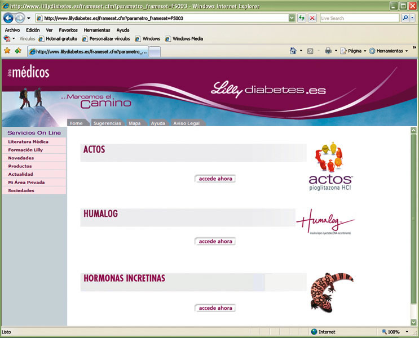
Task: Click the Ayuda site tab
Action: point(158,123)
